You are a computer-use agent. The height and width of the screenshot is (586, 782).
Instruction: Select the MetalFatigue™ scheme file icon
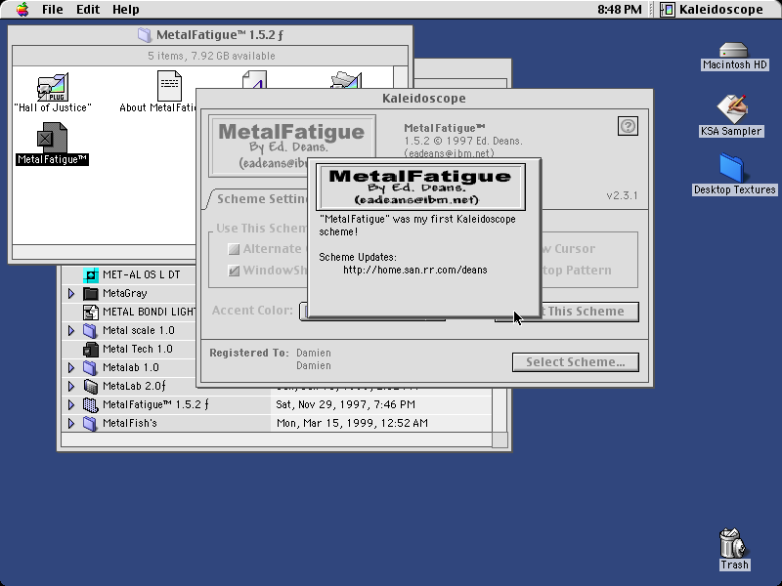[52, 138]
